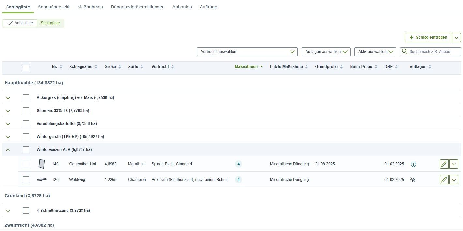Switch to the Düngebedarfsermittlungen tab
This screenshot has height=231, width=463.
pos(138,7)
